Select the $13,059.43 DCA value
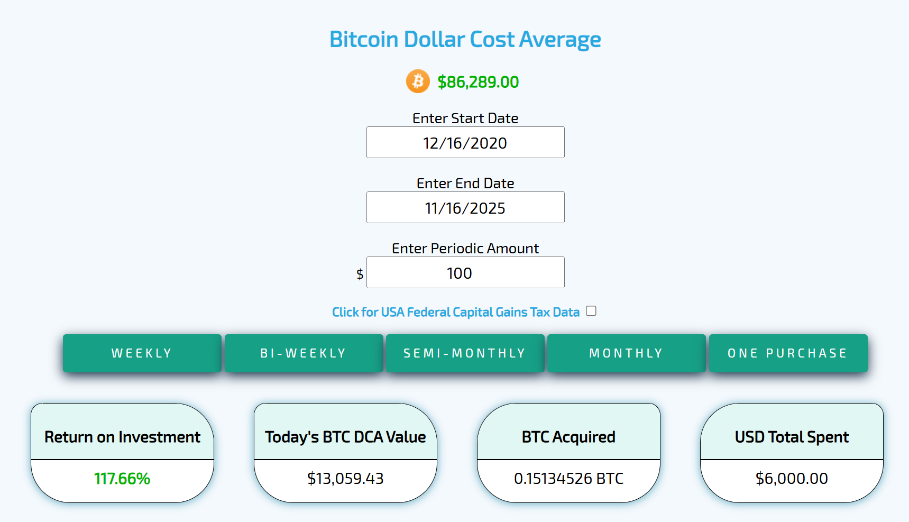 [345, 479]
